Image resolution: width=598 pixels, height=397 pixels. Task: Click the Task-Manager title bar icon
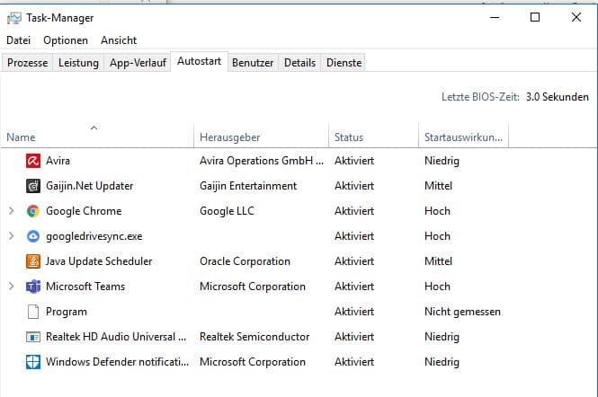[x=14, y=18]
